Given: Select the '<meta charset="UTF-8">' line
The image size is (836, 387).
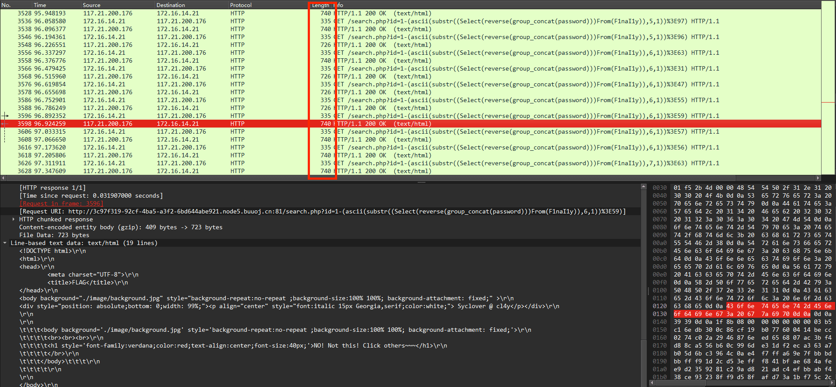Looking at the screenshot, I should click(93, 274).
